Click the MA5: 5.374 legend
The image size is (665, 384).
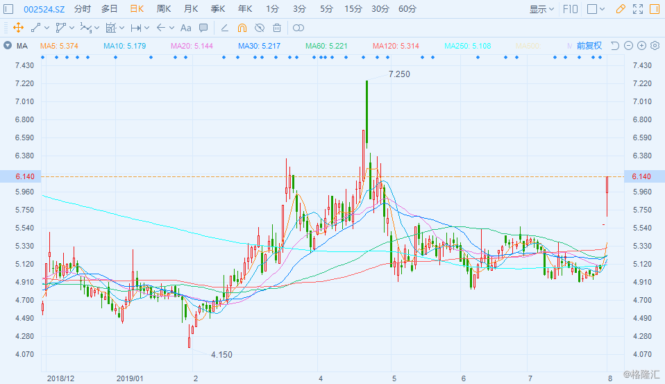tap(60, 46)
